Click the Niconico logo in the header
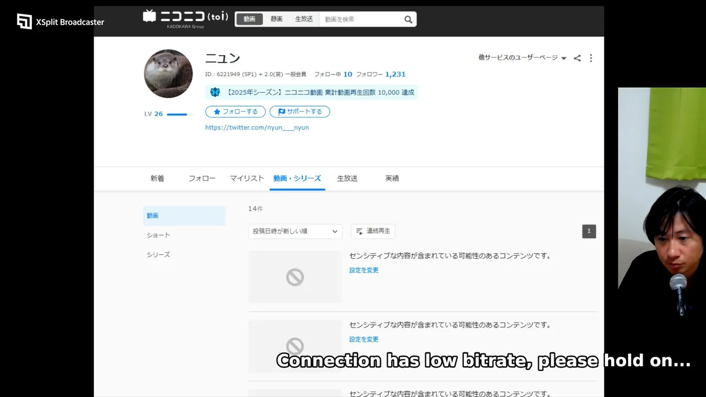706x397 pixels. pyautogui.click(x=185, y=18)
